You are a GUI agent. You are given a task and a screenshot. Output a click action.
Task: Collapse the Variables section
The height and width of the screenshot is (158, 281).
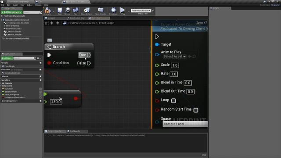1,80
